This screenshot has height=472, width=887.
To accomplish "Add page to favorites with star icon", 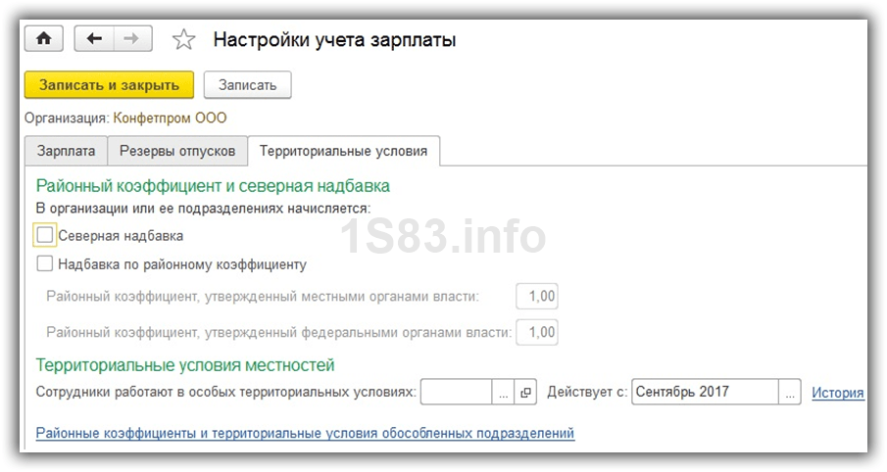I will coord(183,40).
